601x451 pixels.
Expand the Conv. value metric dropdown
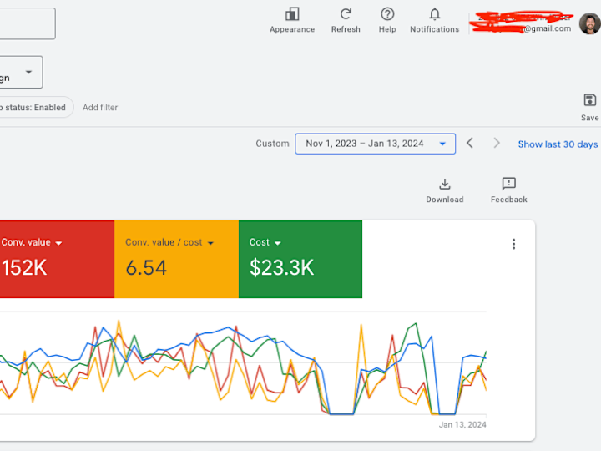click(x=58, y=243)
